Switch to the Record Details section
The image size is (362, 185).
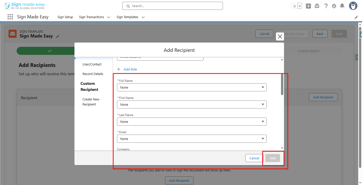coord(93,74)
